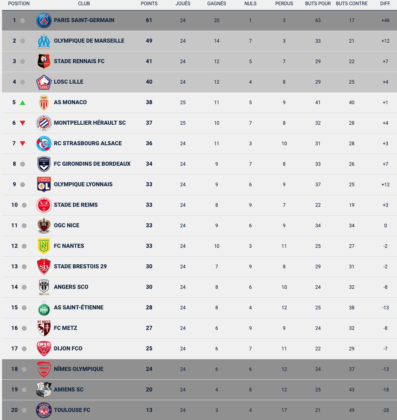The width and height of the screenshot is (397, 420).
Task: Click the Olympique Lyonnais logo
Action: (x=44, y=185)
